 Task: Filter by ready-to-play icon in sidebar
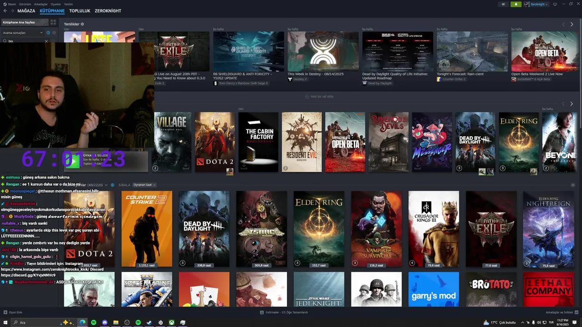54,33
